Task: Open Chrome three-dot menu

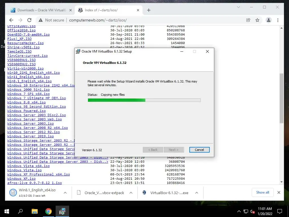Action: coord(278,20)
